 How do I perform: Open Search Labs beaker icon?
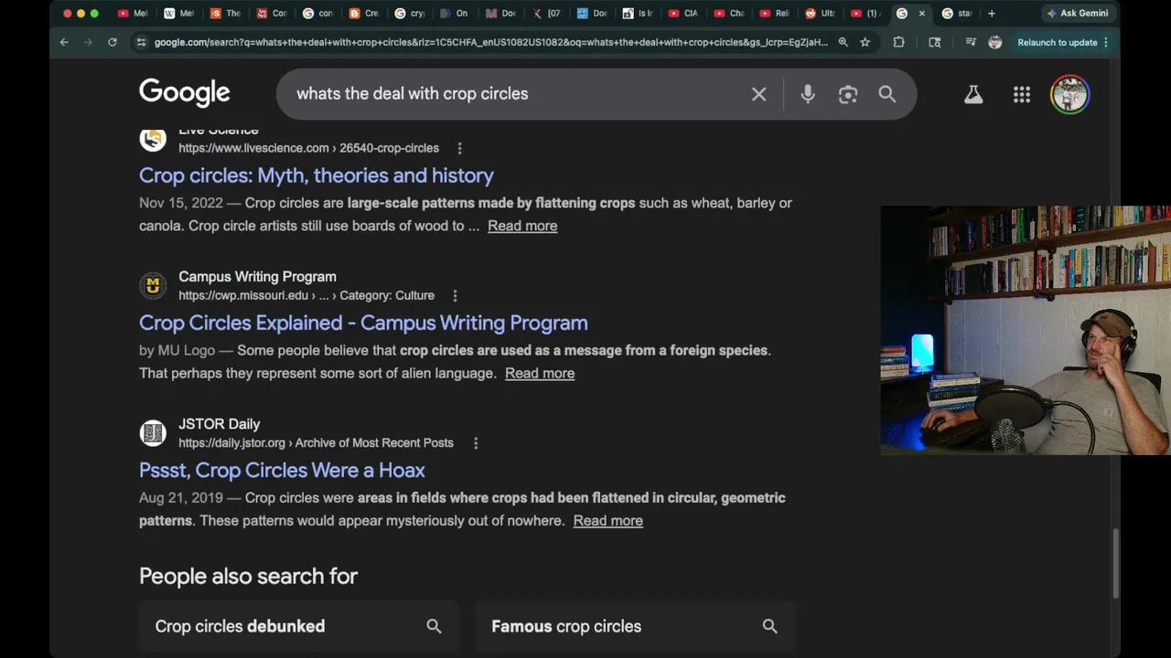coord(973,94)
